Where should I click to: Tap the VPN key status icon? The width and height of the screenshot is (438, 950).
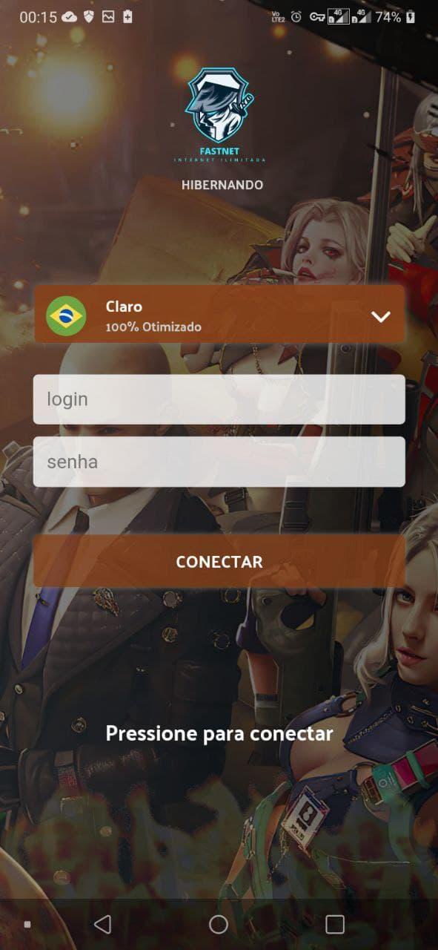tap(317, 17)
